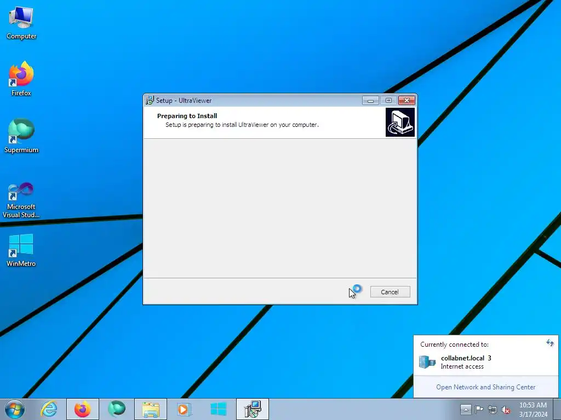Screen dimensions: 561x420
Task: Click the network icon beside collabnet.local
Action: (427, 362)
